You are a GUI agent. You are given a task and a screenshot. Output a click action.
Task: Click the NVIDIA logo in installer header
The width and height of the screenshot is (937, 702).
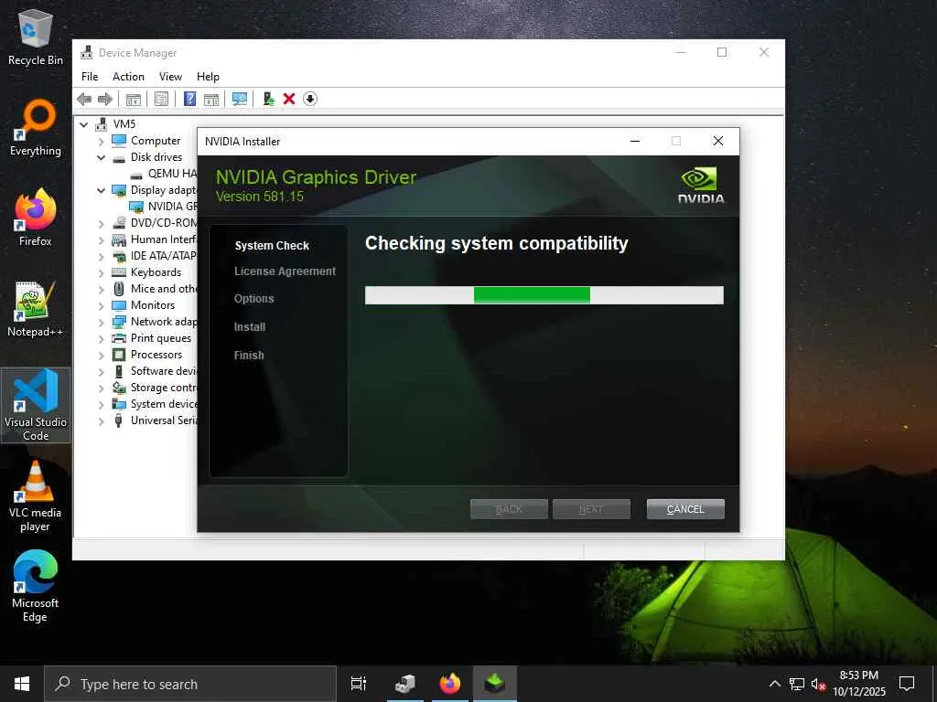[700, 186]
